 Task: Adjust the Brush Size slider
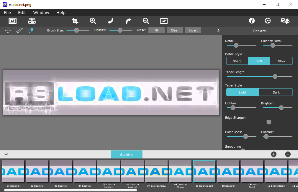78,30
